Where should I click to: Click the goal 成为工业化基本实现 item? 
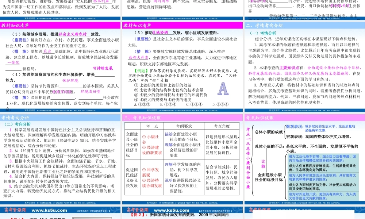[322, 158]
